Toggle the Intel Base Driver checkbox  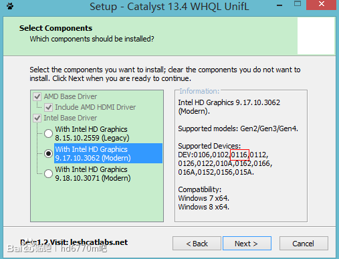point(37,118)
